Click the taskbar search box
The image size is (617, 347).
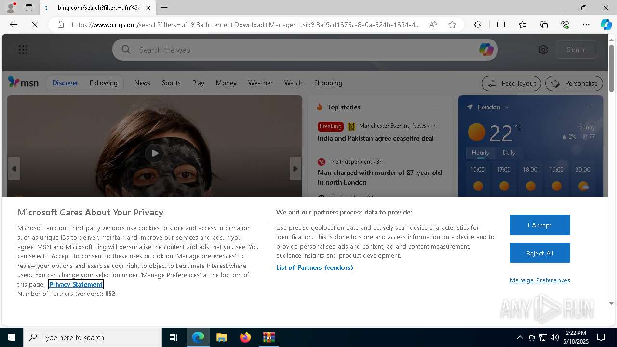pos(93,337)
